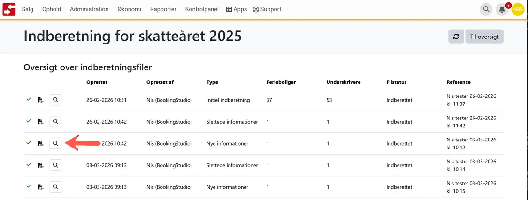
Task: Open the Ophold menu
Action: tap(52, 9)
